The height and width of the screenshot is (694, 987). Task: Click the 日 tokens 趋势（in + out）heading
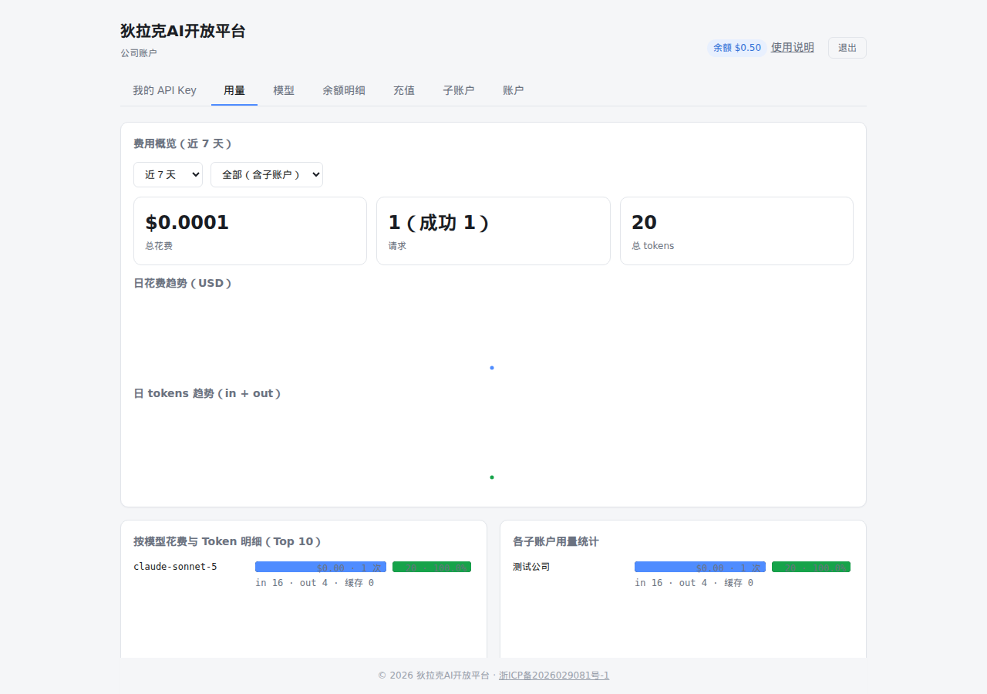point(207,393)
